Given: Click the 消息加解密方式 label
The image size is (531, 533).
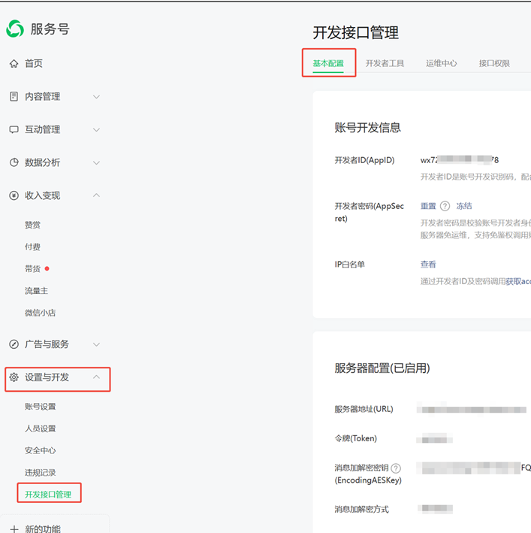Looking at the screenshot, I should [x=361, y=509].
